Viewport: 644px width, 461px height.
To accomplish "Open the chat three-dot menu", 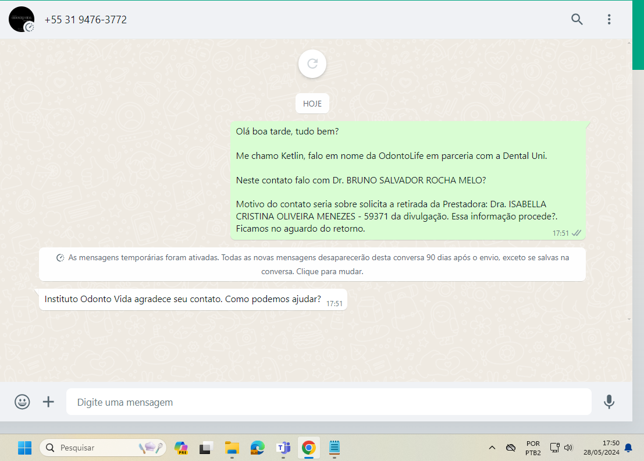I will (x=609, y=19).
